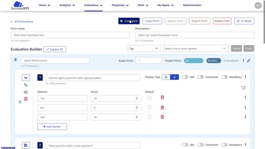Enable Mandatory toggle for question 1
Screen dimensions: 265x149
224,77
